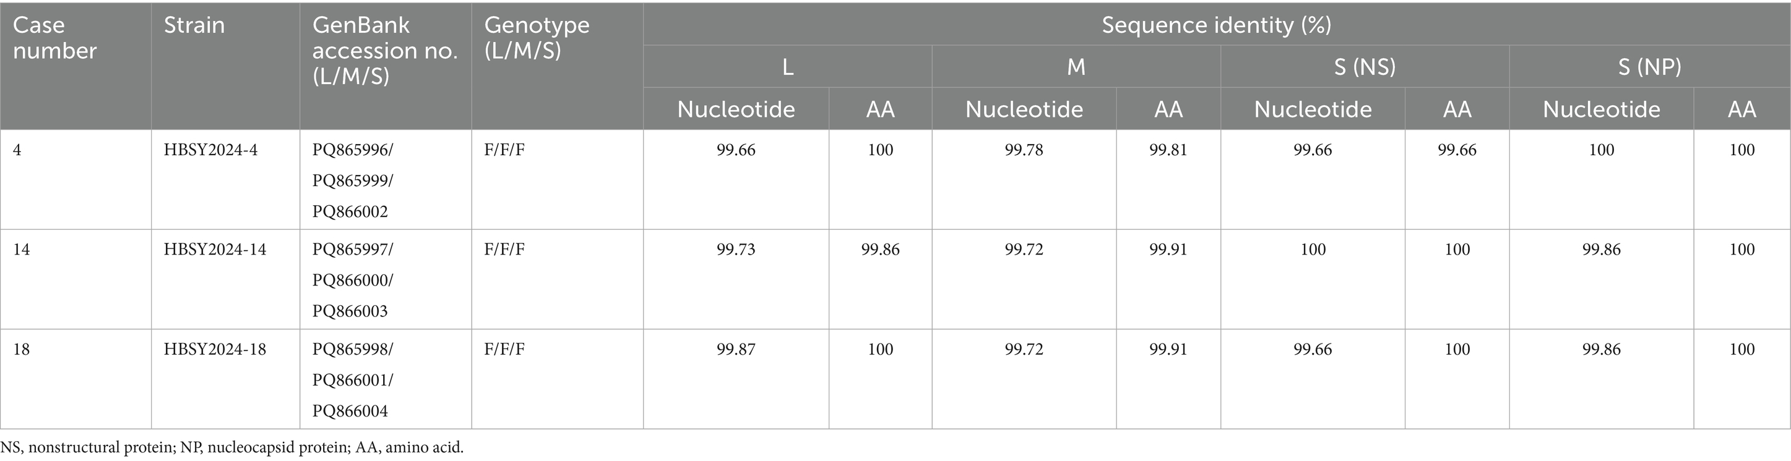The height and width of the screenshot is (461, 1791).
Task: Click strain HBSY2024-14 cell
Action: click(x=215, y=250)
